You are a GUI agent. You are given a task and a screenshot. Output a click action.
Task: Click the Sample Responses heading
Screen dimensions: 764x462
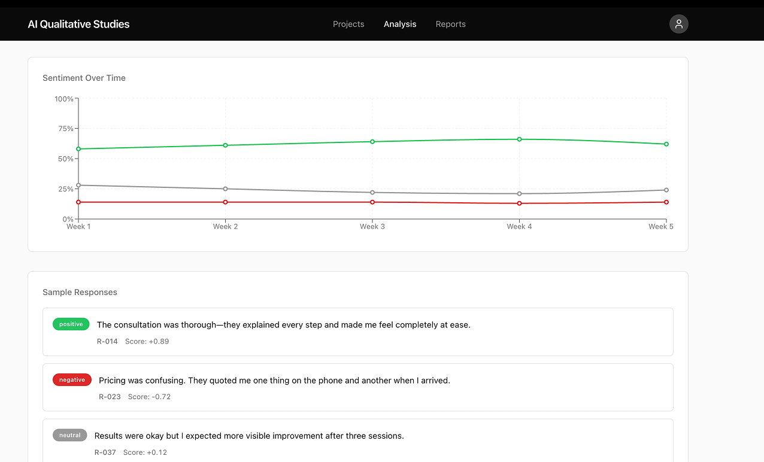pyautogui.click(x=80, y=292)
